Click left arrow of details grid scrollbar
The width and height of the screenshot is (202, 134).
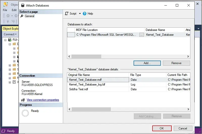pyautogui.click(x=69, y=109)
